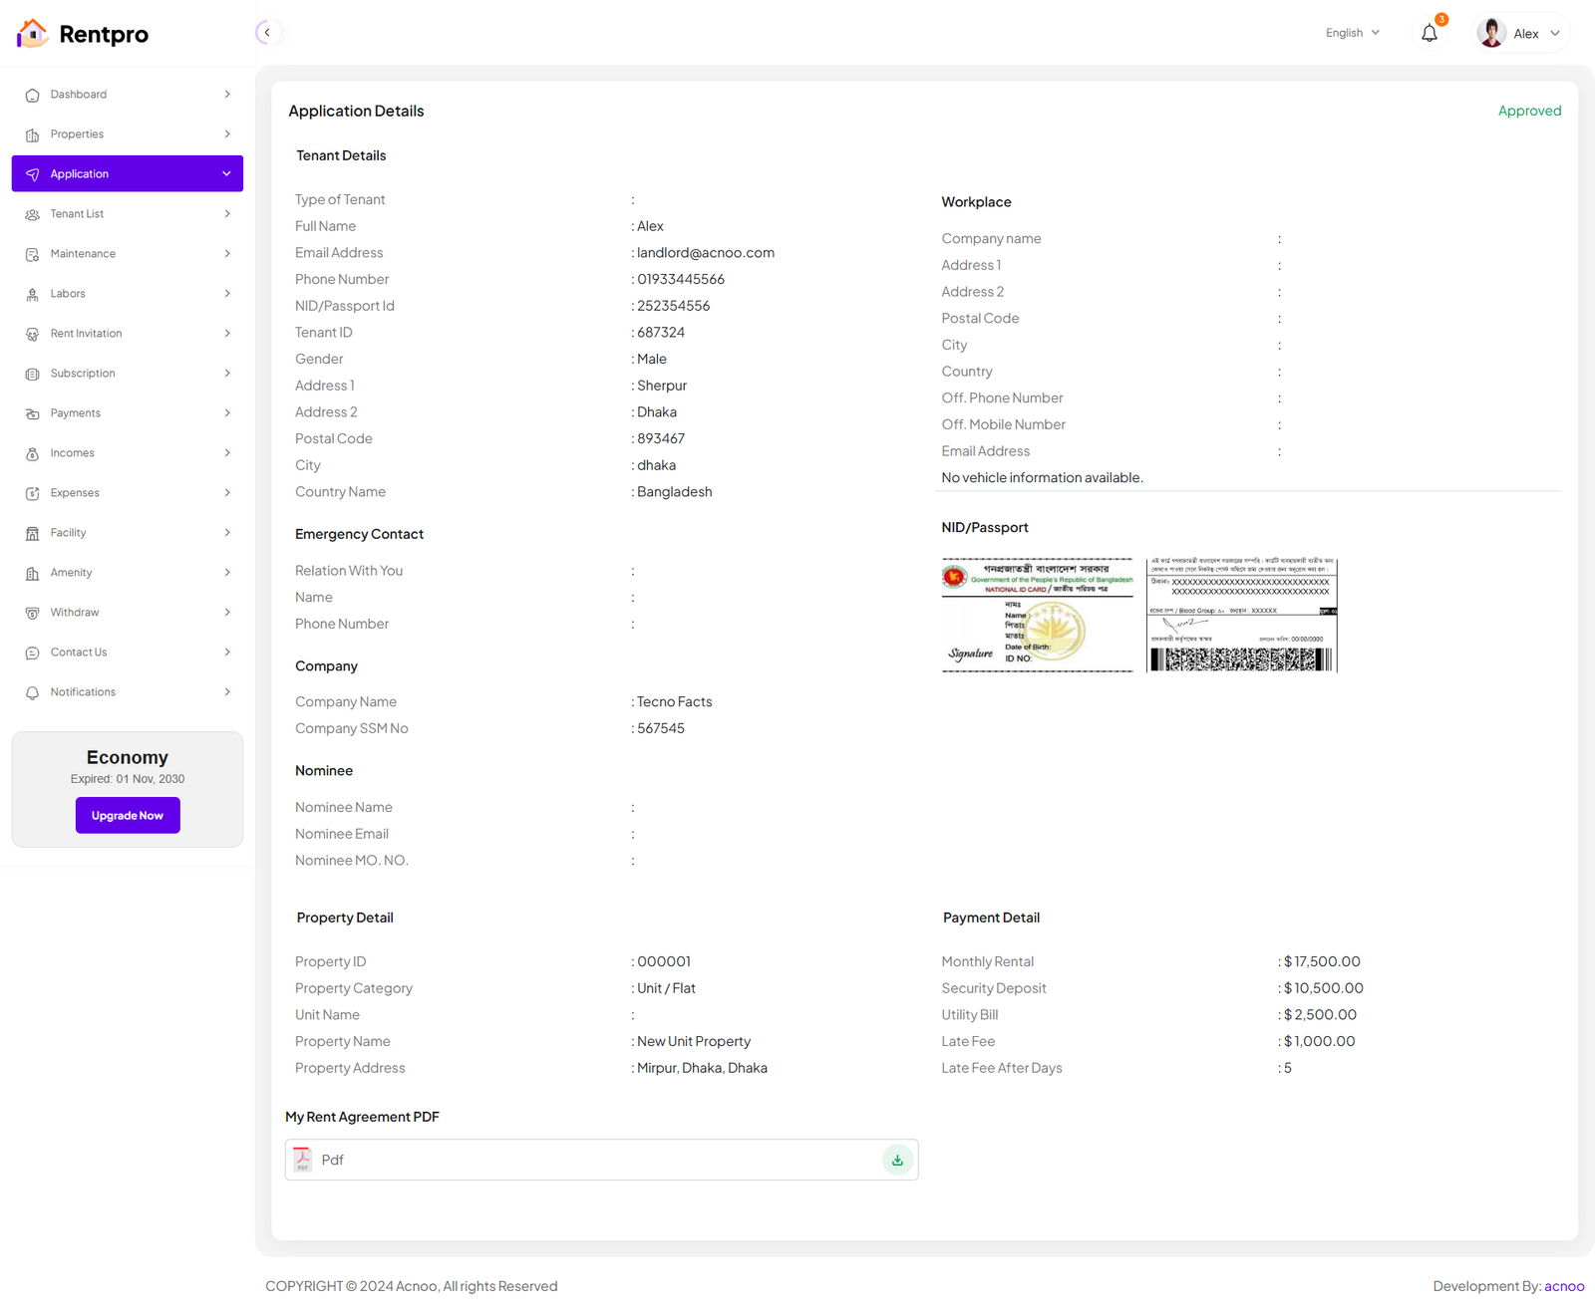Click the PDF file icon
The height and width of the screenshot is (1315, 1595).
(302, 1160)
